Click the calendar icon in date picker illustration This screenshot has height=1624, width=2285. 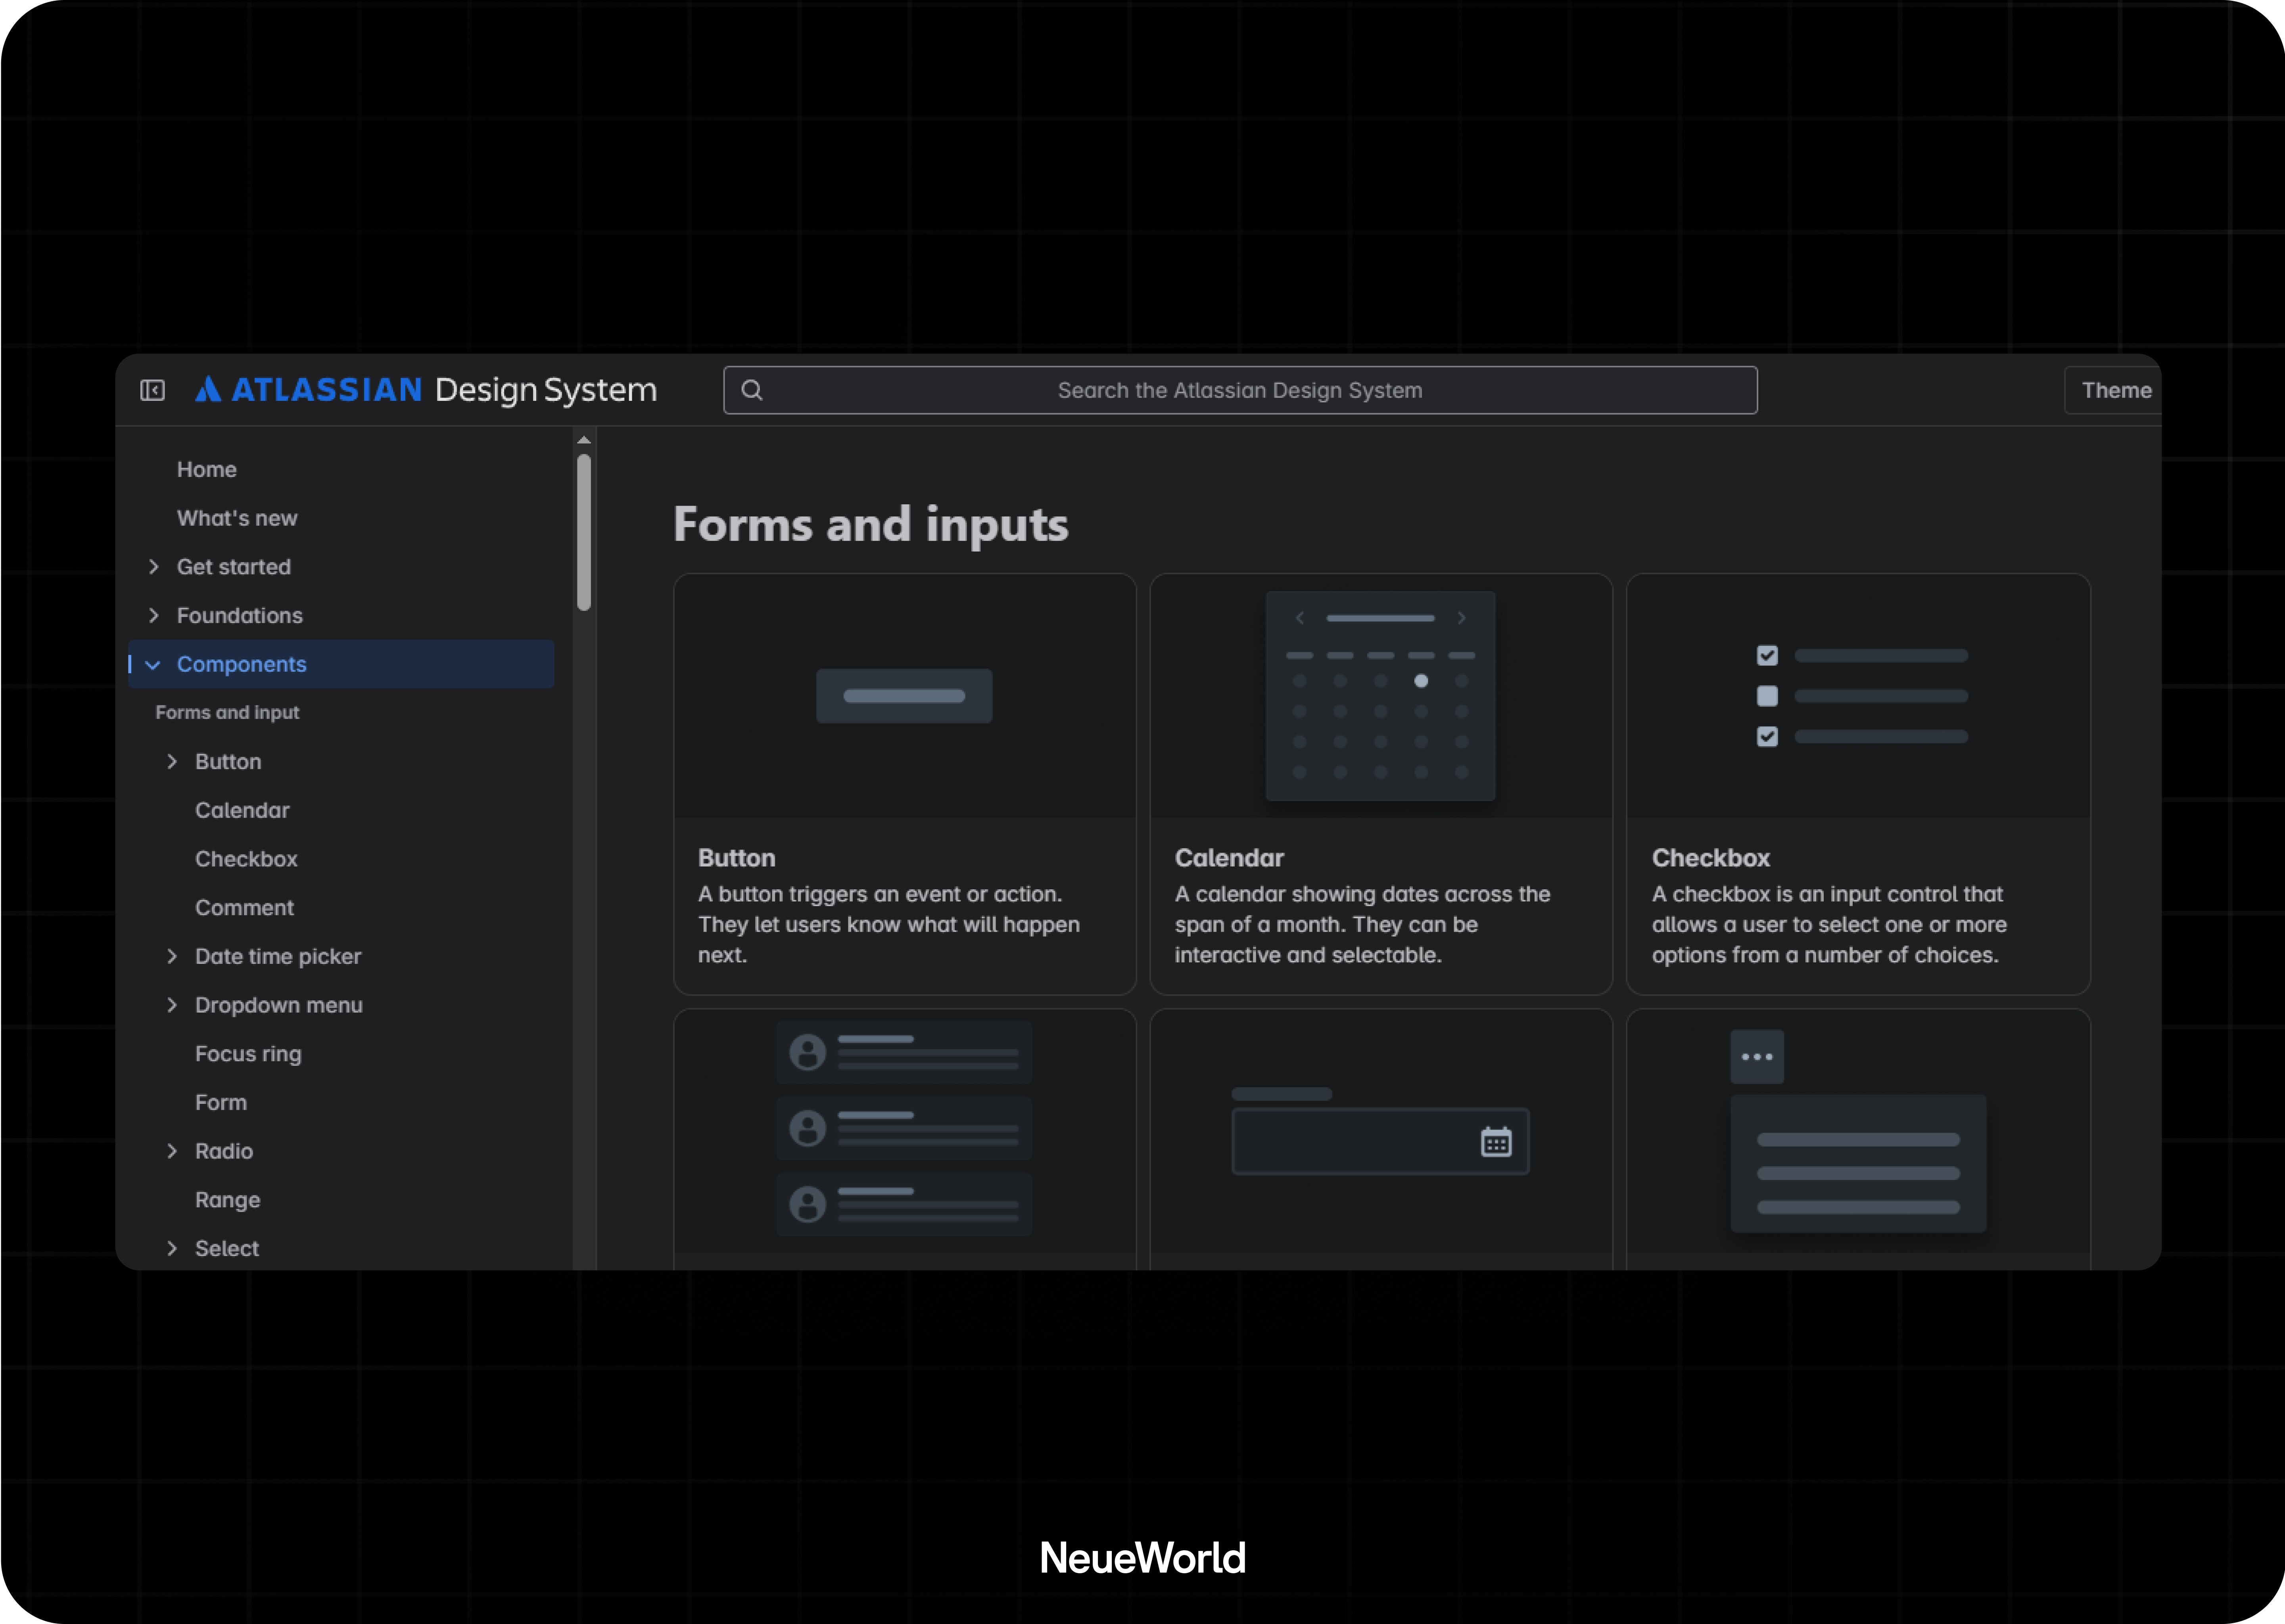click(x=1496, y=1141)
